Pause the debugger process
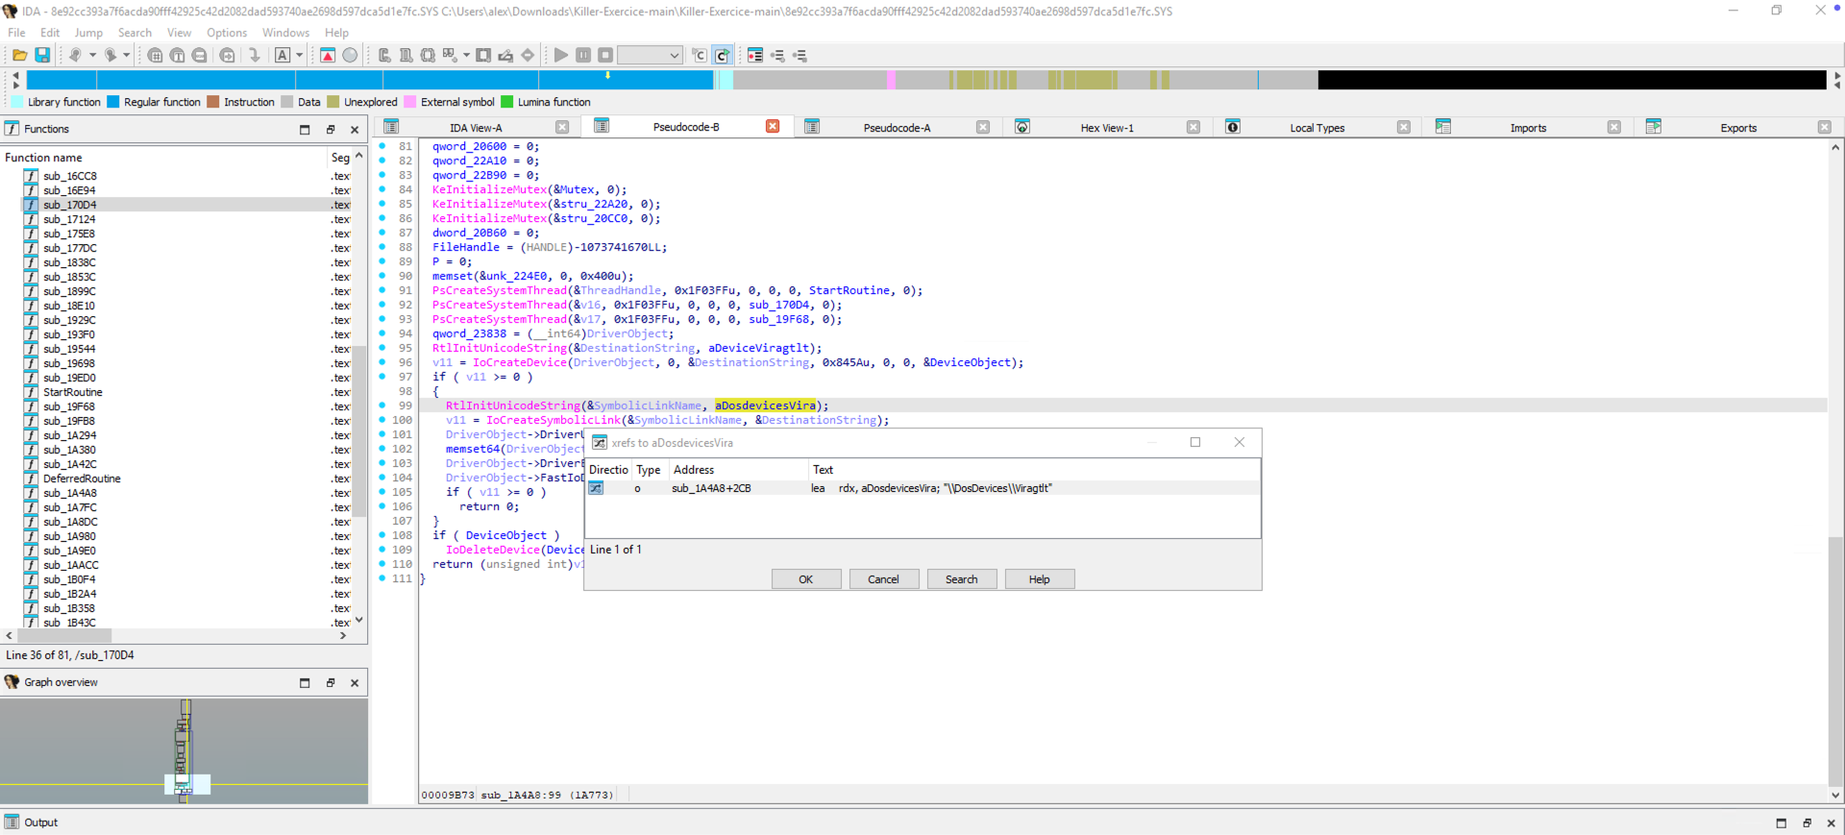 tap(583, 56)
